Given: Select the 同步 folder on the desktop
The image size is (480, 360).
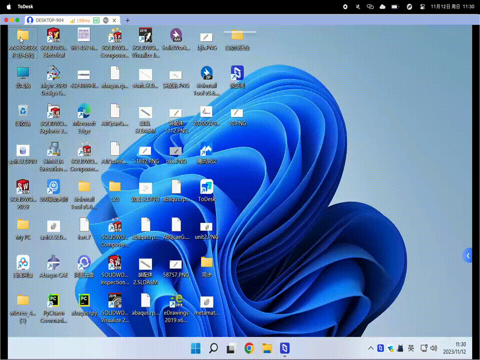Looking at the screenshot, I should (206, 266).
